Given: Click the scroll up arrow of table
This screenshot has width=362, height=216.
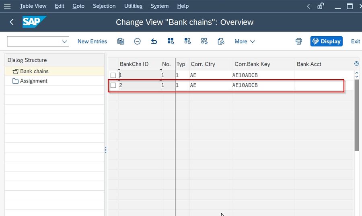Looking at the screenshot, I should click(357, 73).
